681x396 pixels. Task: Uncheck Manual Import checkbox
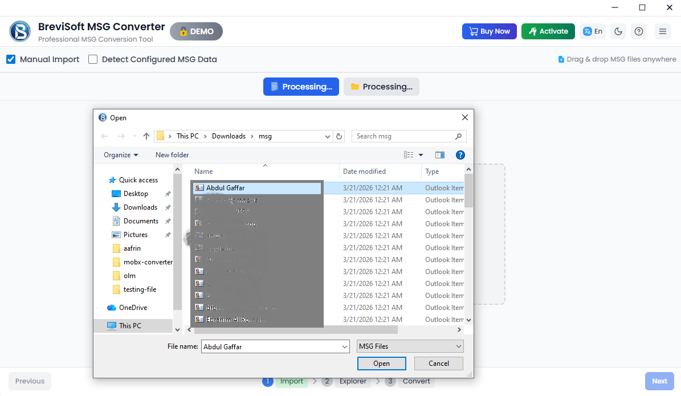pos(11,59)
